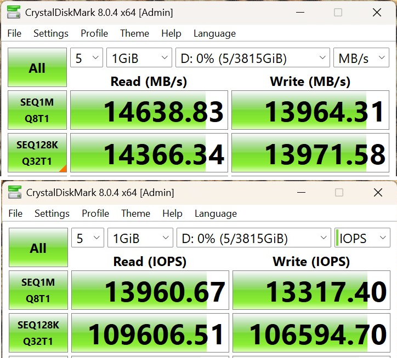Run All tests in MB/s window
397x358 pixels.
(37, 67)
